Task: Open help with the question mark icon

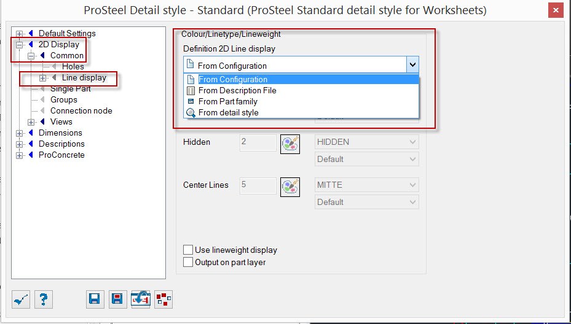Action: (44, 299)
